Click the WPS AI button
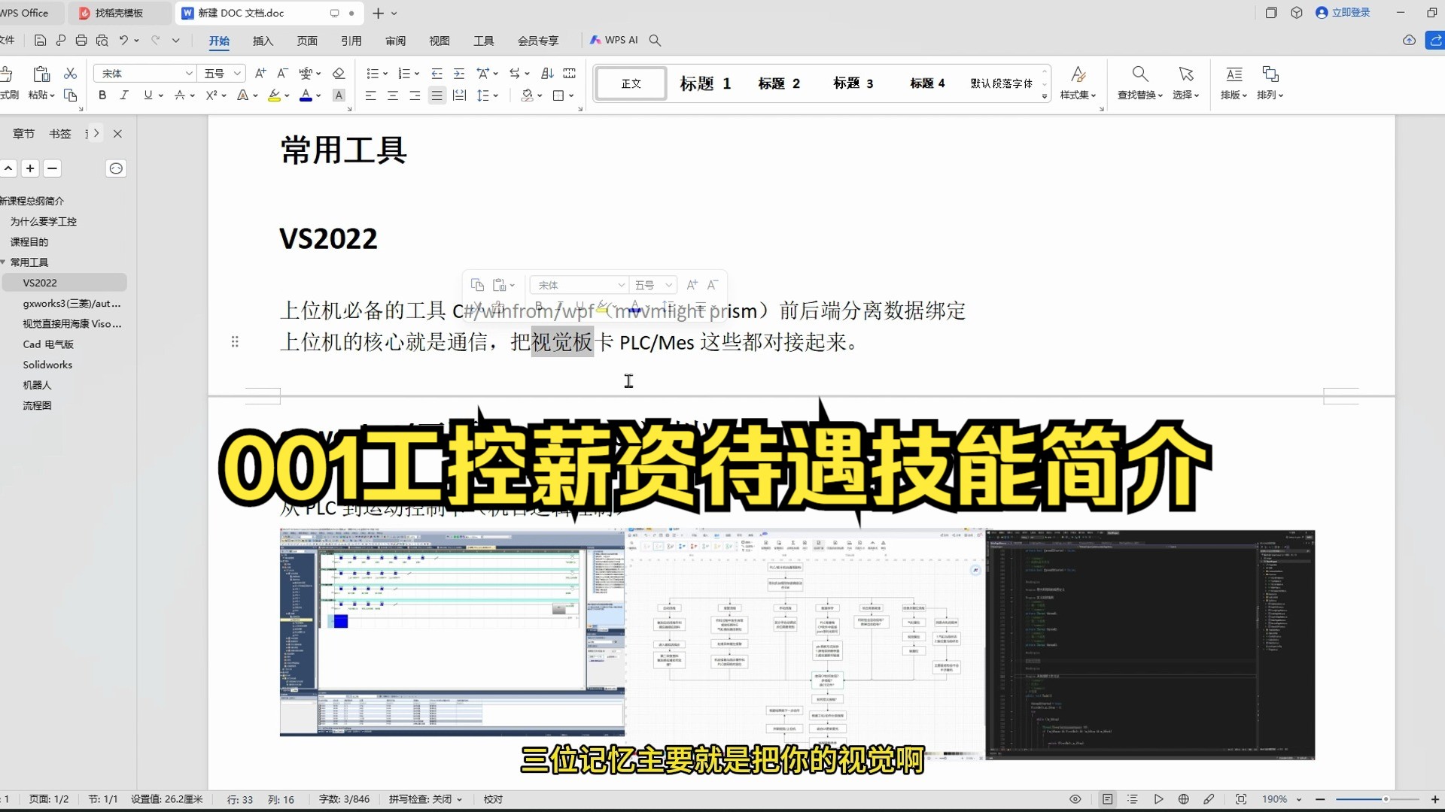This screenshot has width=1445, height=812. [613, 40]
